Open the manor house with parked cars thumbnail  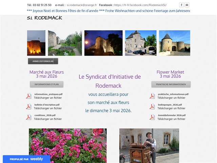coord(141,43)
